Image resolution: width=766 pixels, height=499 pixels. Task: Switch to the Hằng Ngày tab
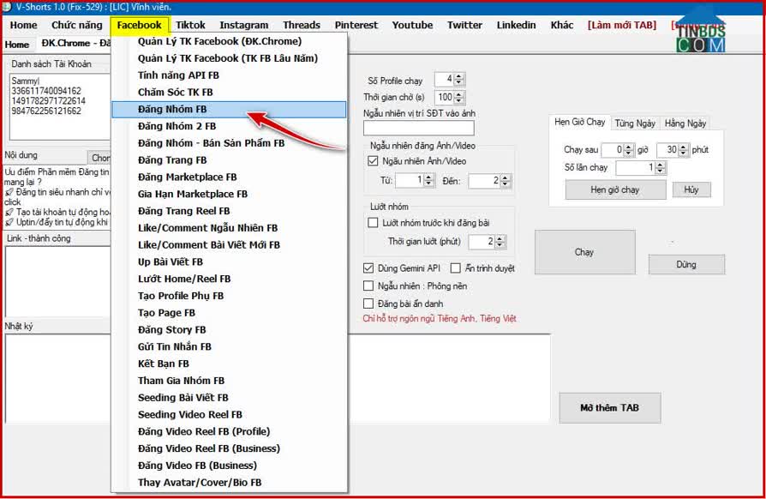685,123
